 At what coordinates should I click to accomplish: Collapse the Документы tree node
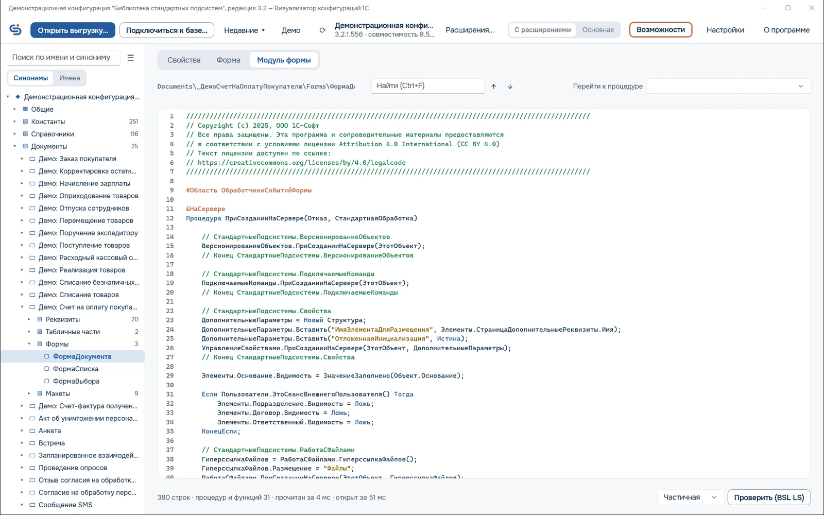point(15,146)
